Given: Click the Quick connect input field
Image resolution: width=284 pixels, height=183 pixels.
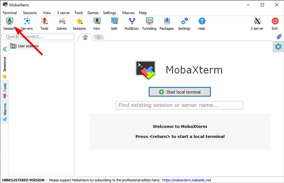Looking at the screenshot, I should pos(38,37).
